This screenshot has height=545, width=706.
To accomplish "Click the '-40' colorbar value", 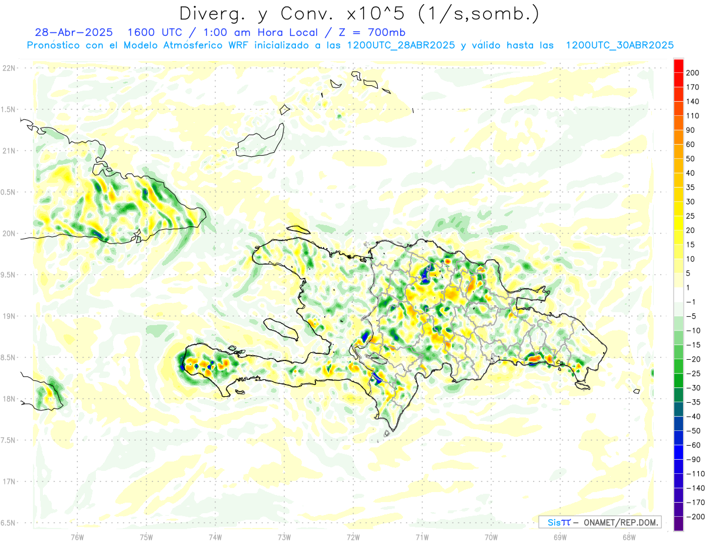I will click(693, 416).
